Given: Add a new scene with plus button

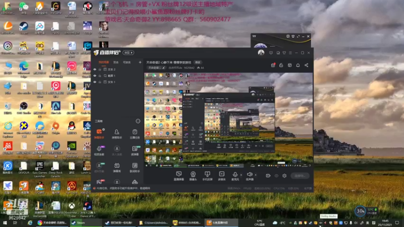Looking at the screenshot, I should [x=140, y=62].
